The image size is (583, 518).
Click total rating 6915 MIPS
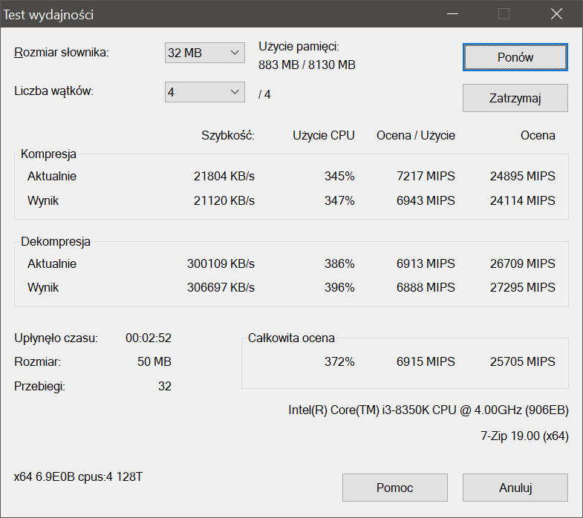(426, 362)
